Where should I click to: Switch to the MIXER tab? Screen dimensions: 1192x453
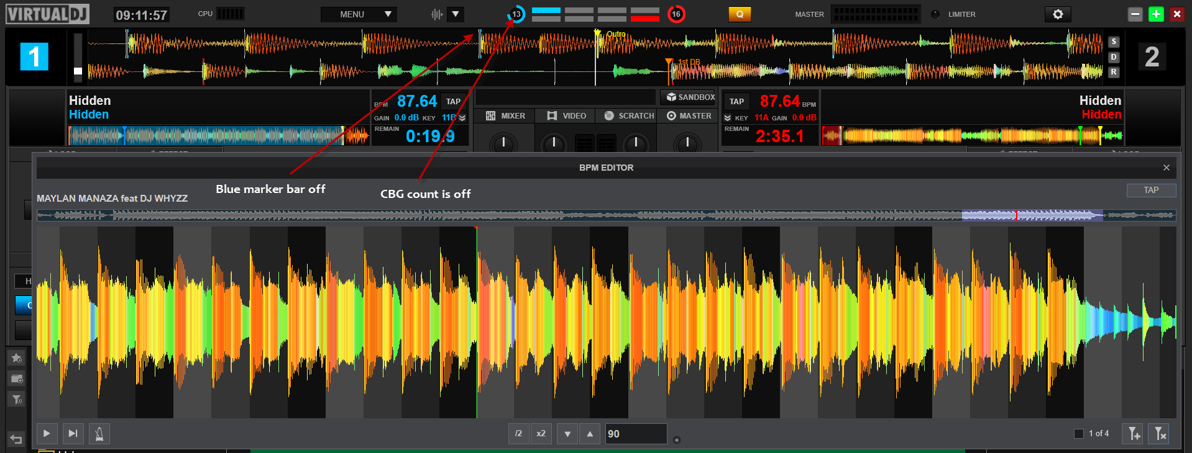[505, 116]
